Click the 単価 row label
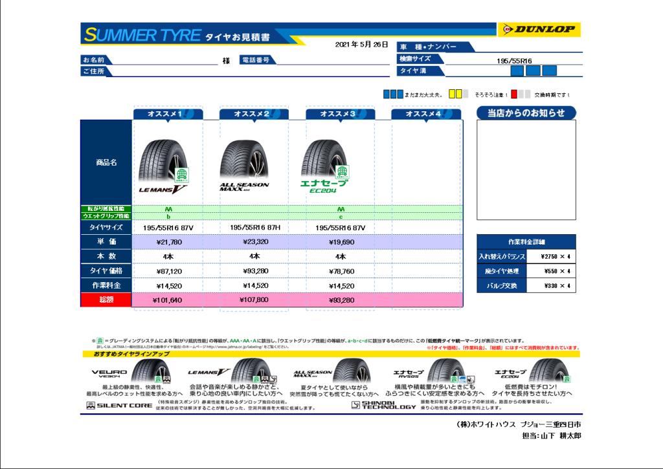This screenshot has width=663, height=469. (106, 242)
